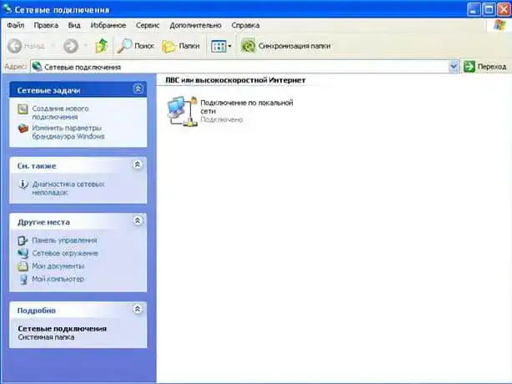This screenshot has height=384, width=512.
Task: Click the Переход go button
Action: coord(484,67)
